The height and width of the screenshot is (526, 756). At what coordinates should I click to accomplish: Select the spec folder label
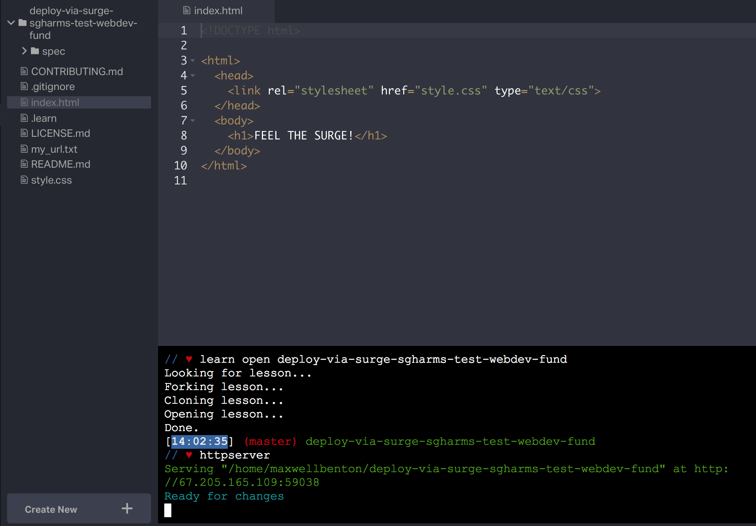point(53,52)
